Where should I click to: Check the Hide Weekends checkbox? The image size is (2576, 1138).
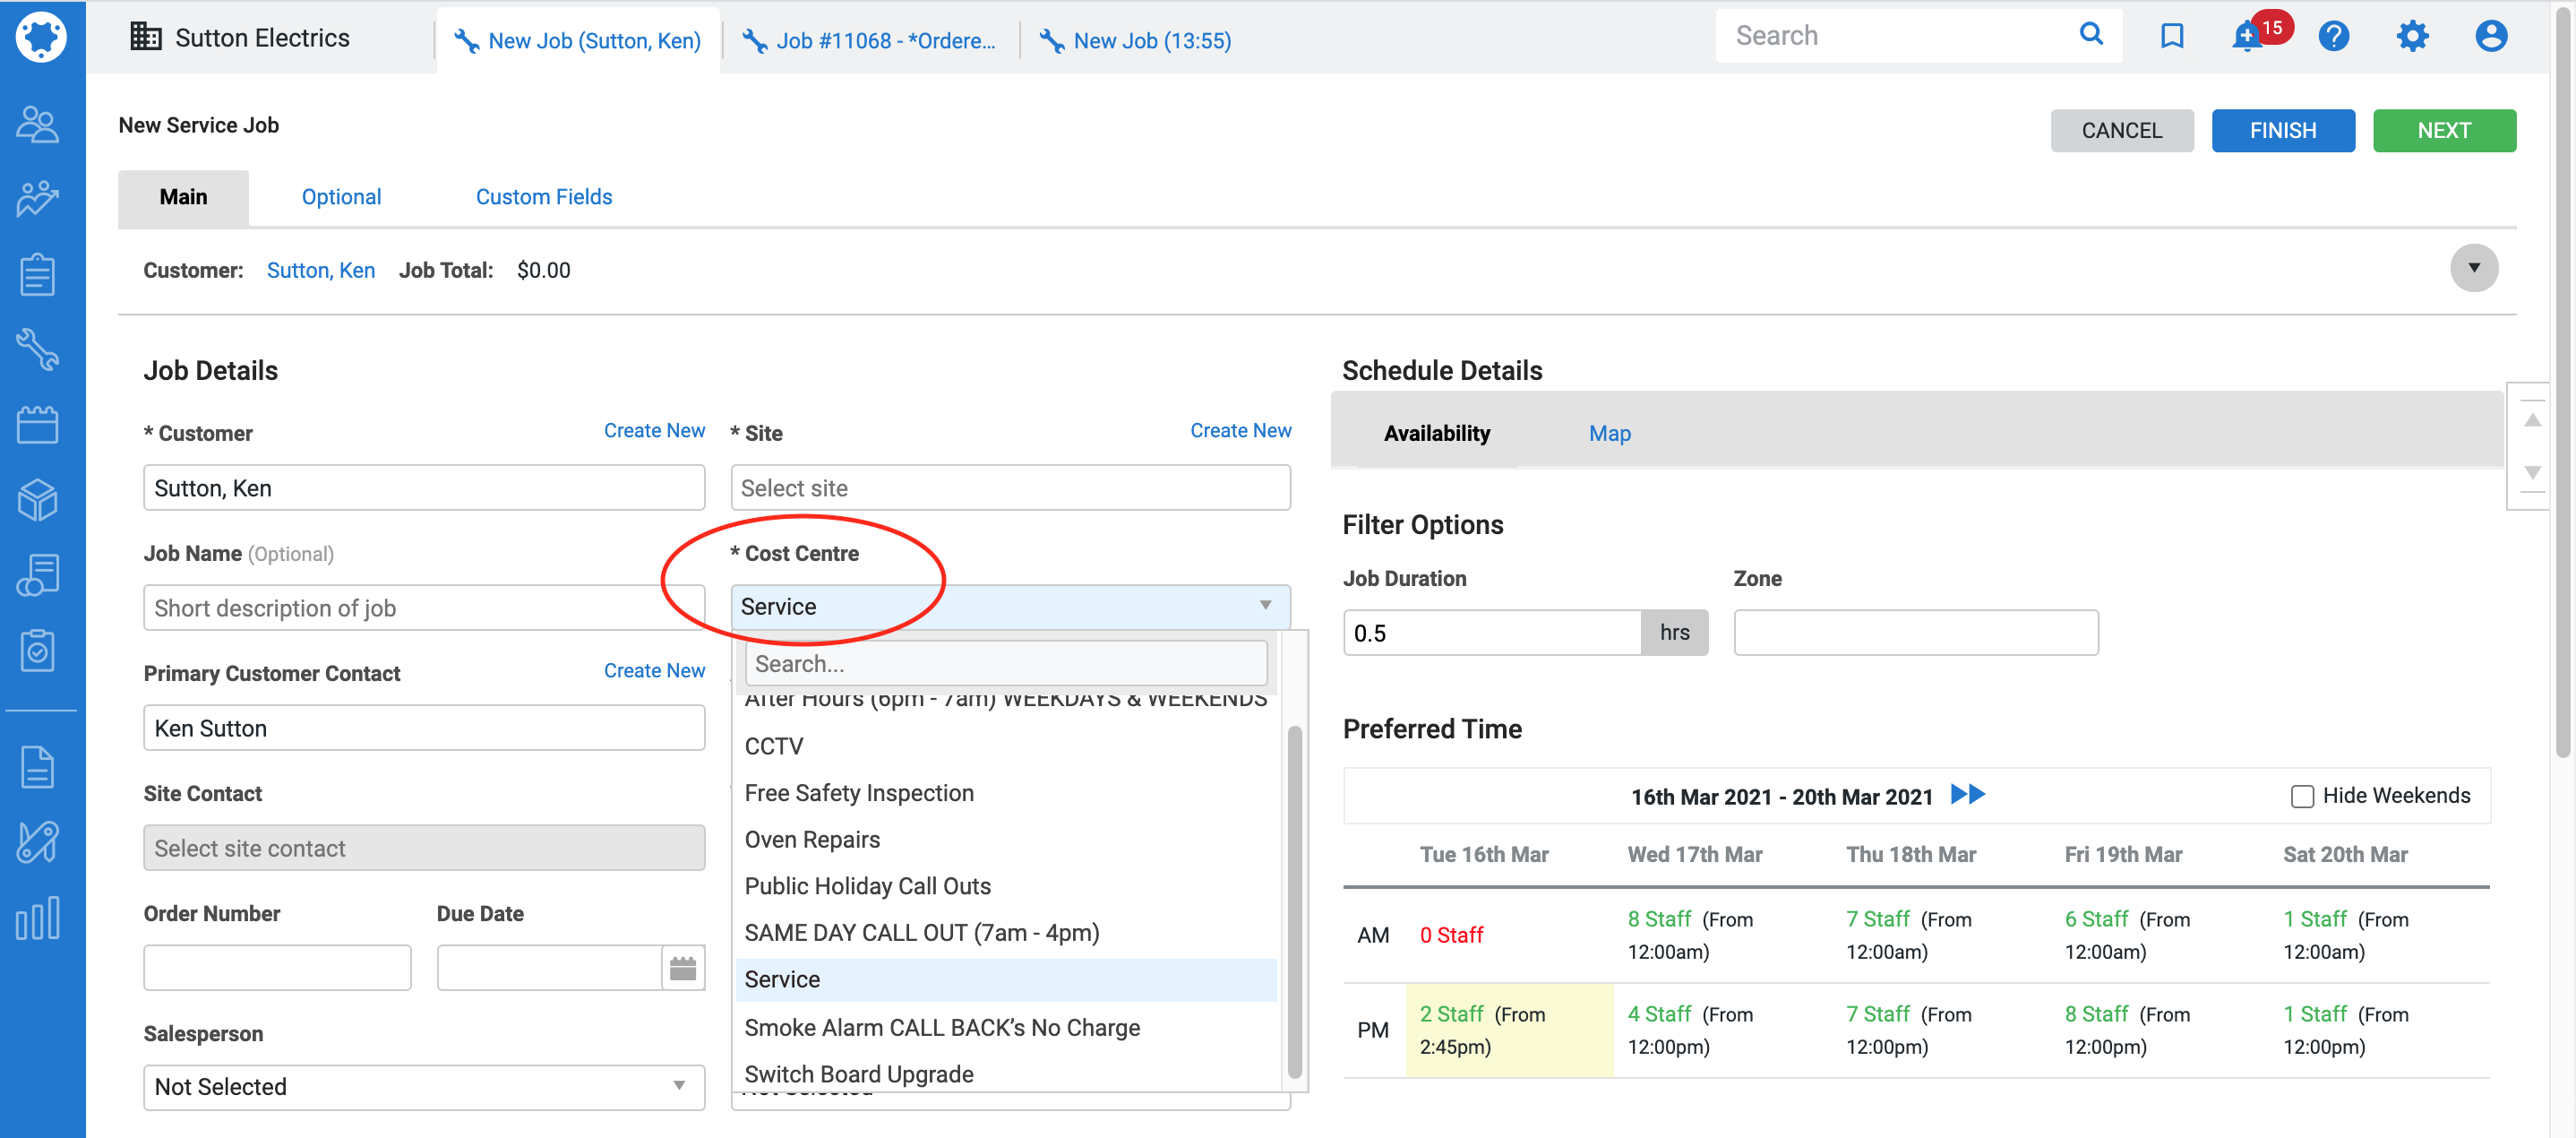pyautogui.click(x=2302, y=796)
